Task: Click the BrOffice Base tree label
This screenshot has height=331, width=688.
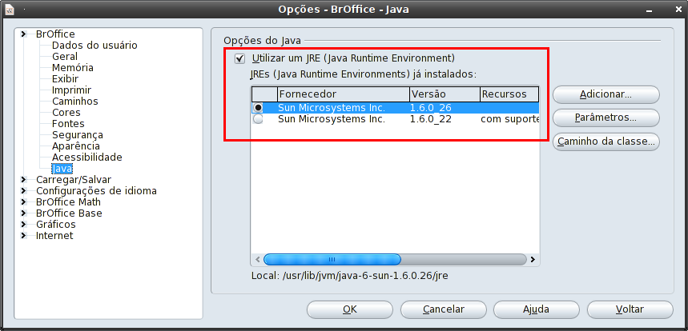Action: coord(69,213)
